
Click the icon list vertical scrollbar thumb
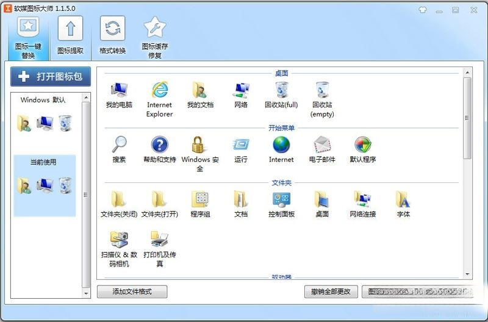pos(467,118)
